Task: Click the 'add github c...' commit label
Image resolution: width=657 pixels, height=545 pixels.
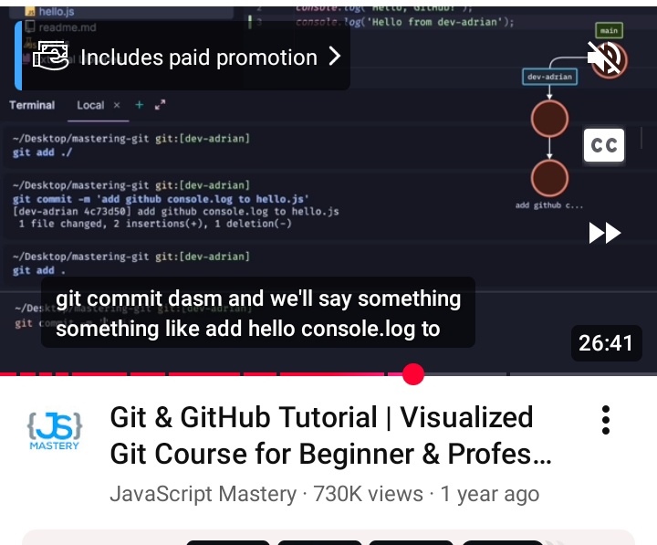Action: [549, 205]
